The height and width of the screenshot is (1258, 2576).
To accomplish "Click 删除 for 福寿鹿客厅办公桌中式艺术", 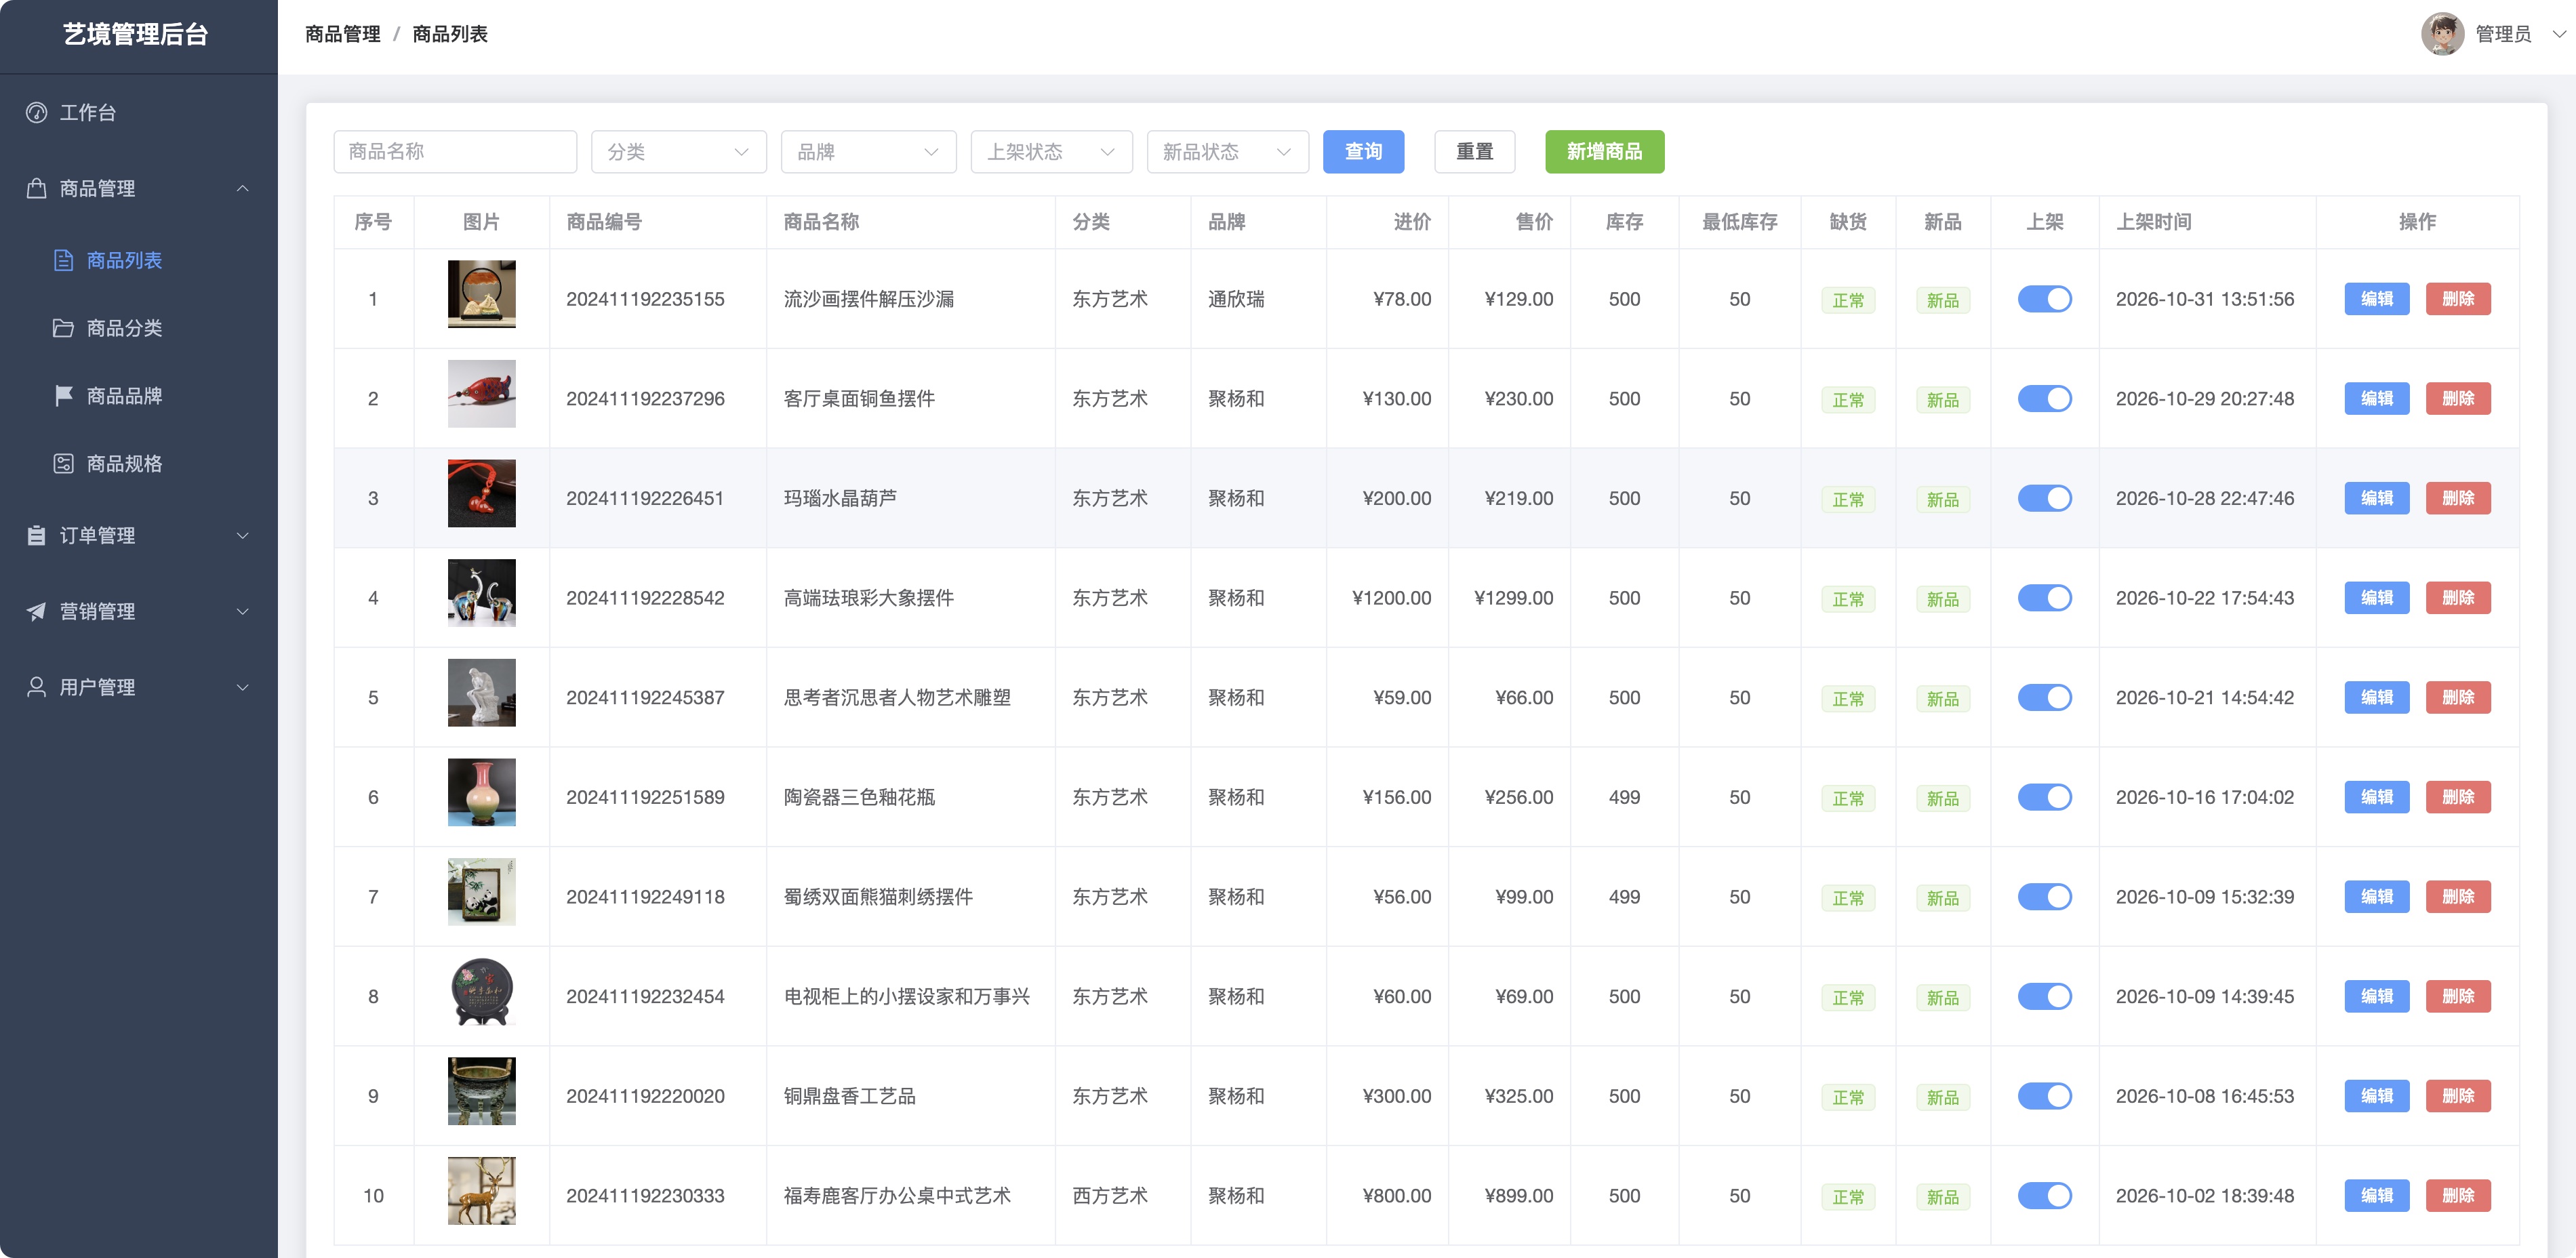I will click(x=2457, y=1196).
